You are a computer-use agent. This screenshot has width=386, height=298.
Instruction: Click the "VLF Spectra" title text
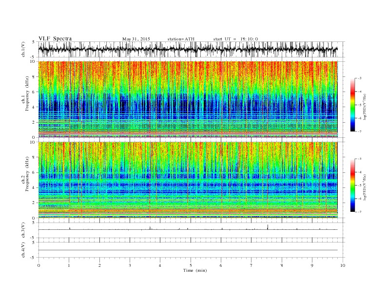[55, 38]
